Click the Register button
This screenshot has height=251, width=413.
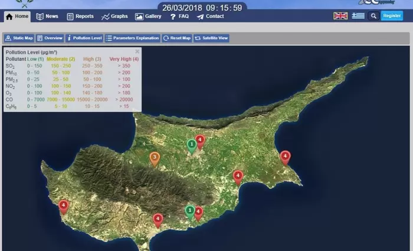coord(392,16)
